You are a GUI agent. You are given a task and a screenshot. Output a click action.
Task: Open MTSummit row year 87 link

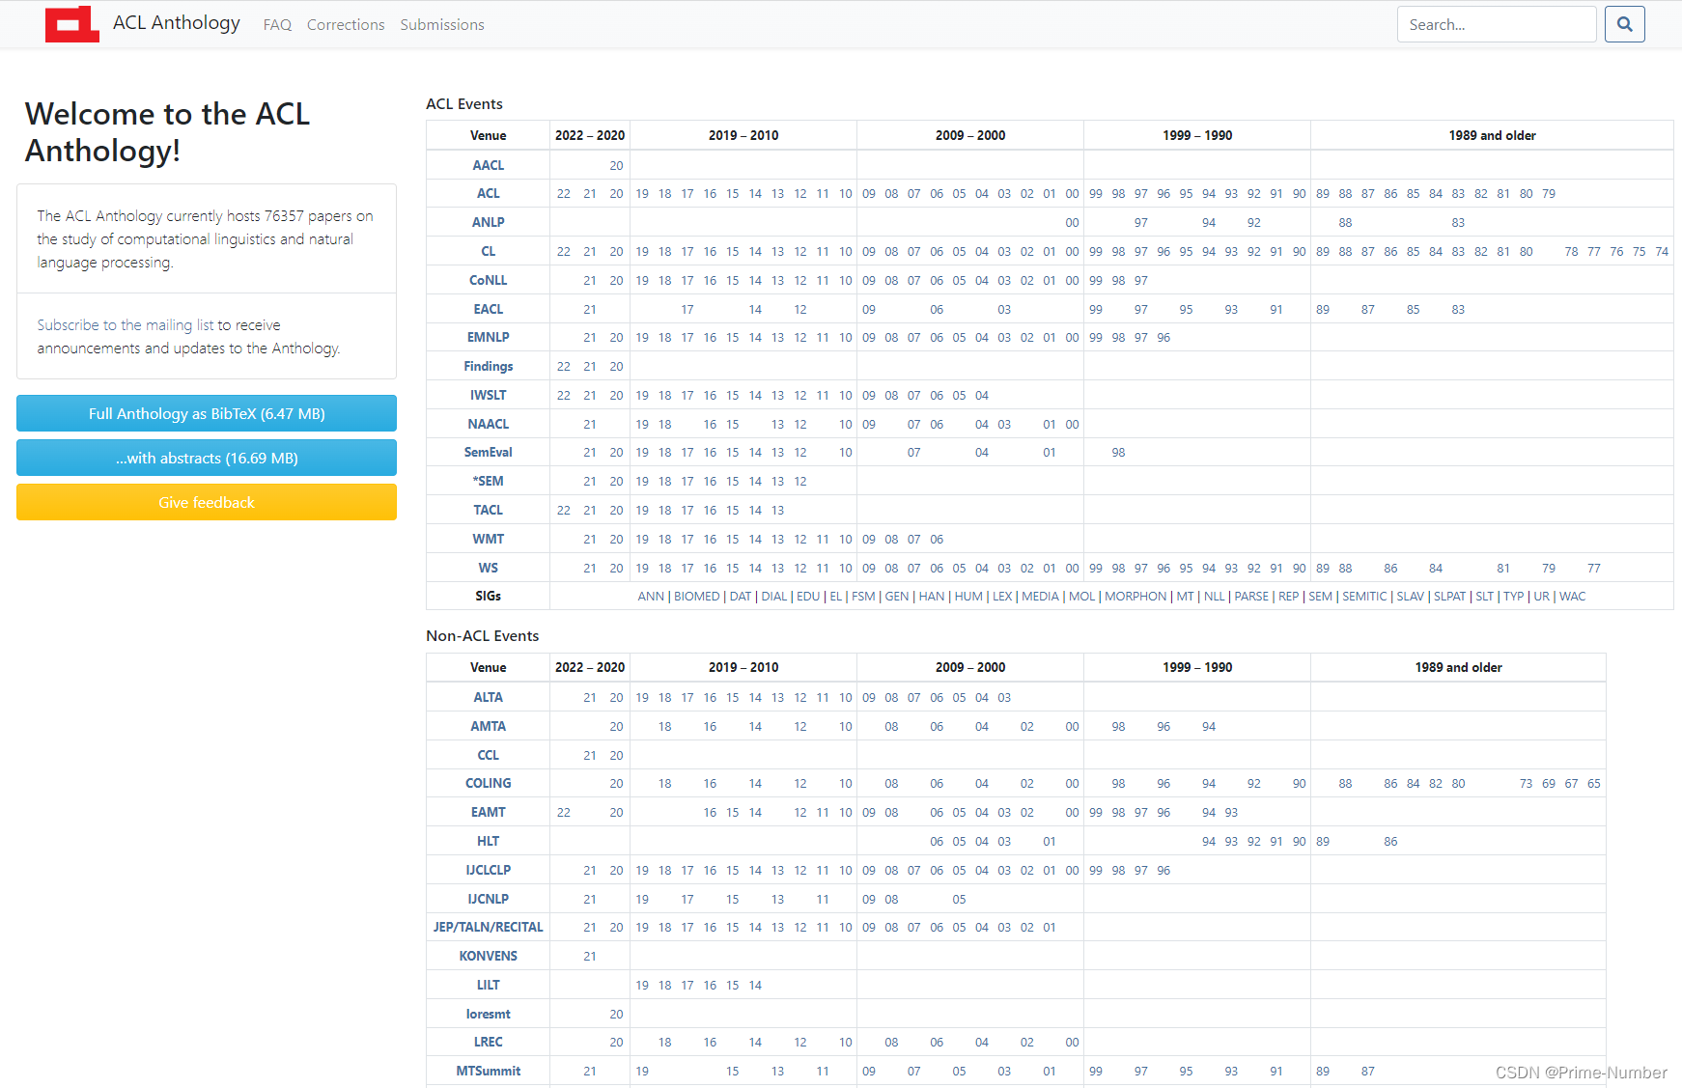pyautogui.click(x=1368, y=1072)
